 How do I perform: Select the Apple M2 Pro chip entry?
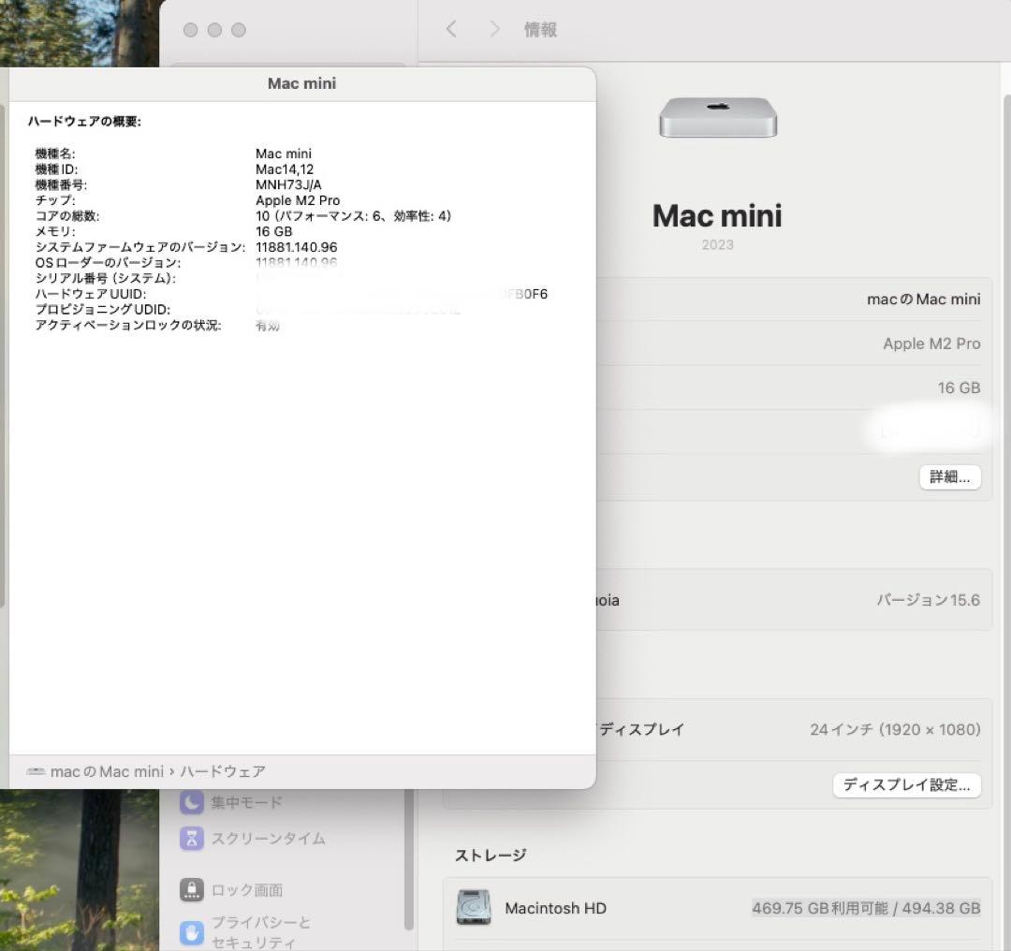(931, 344)
